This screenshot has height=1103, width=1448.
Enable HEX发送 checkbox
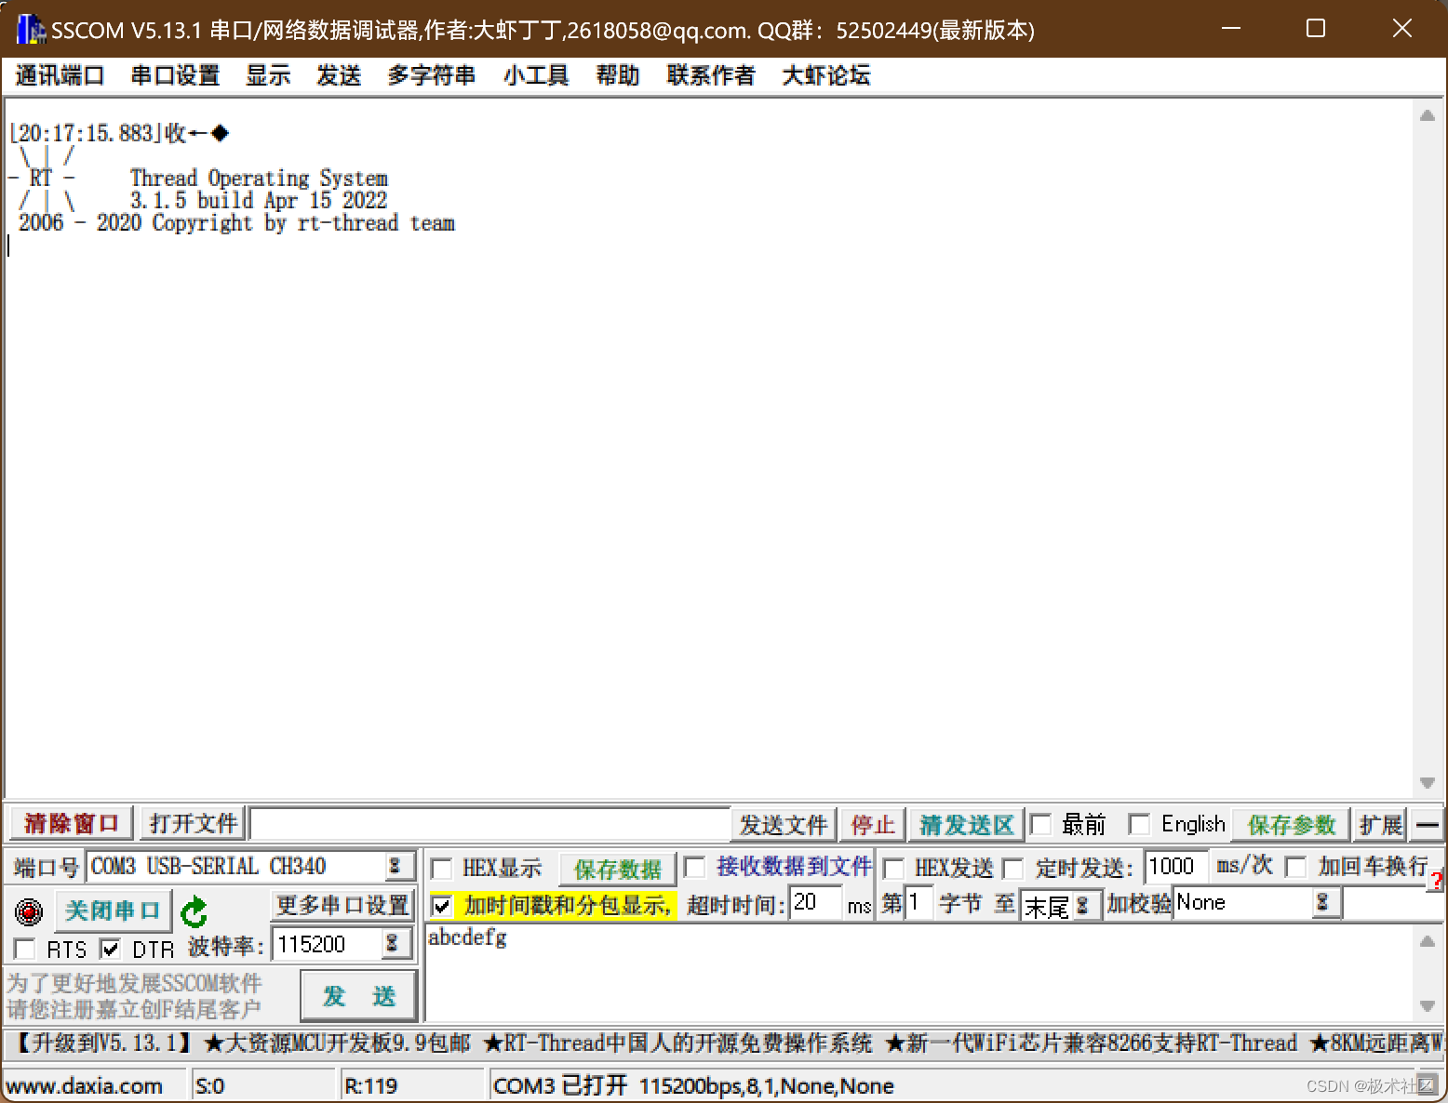(893, 869)
